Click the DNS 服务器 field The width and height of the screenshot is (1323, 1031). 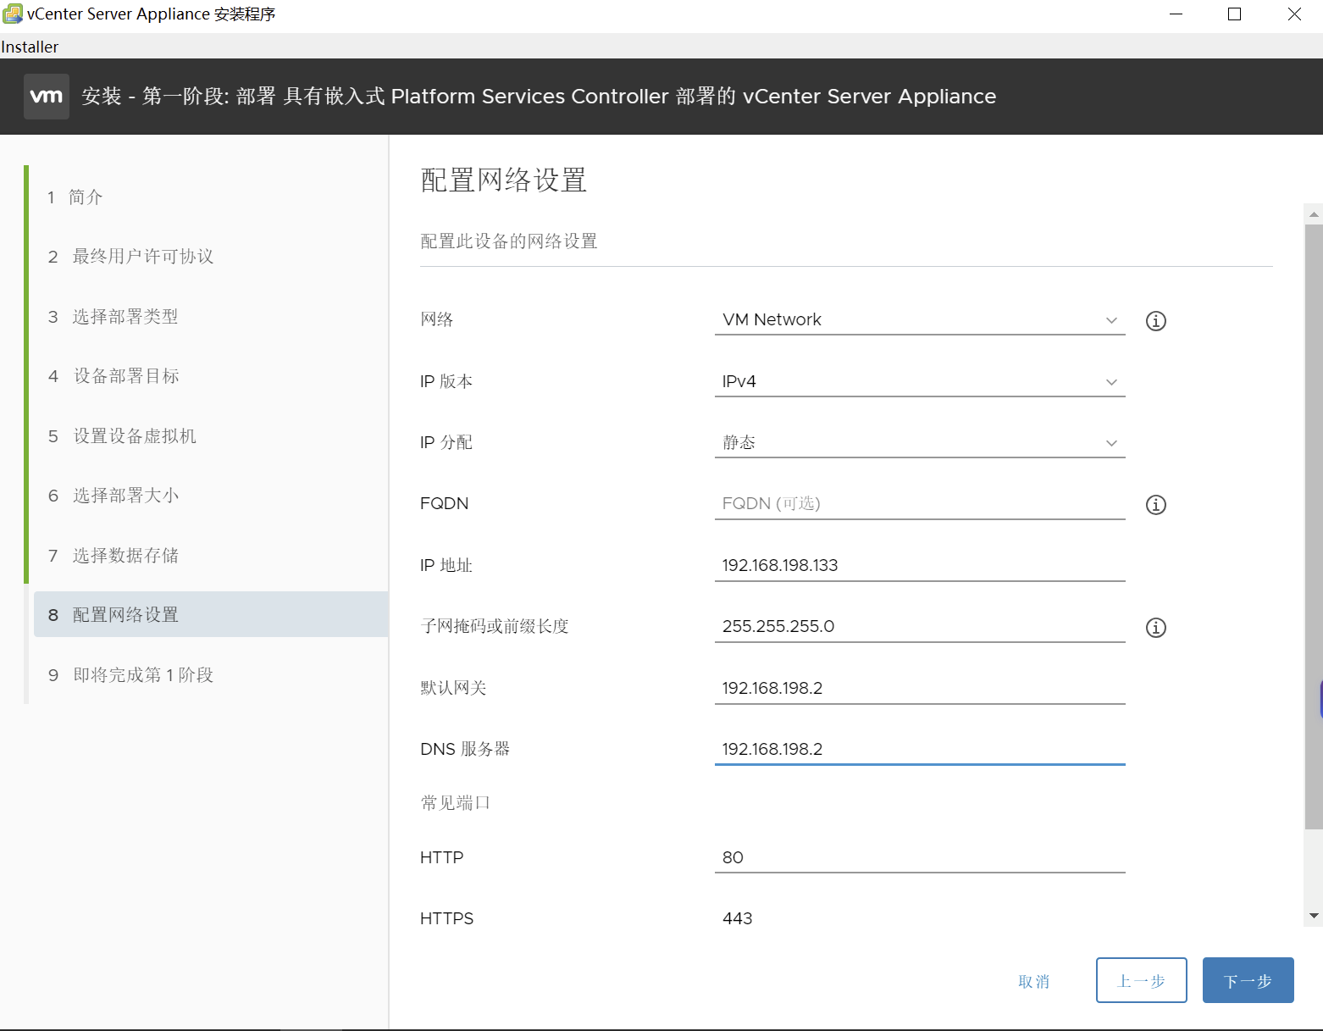[920, 749]
